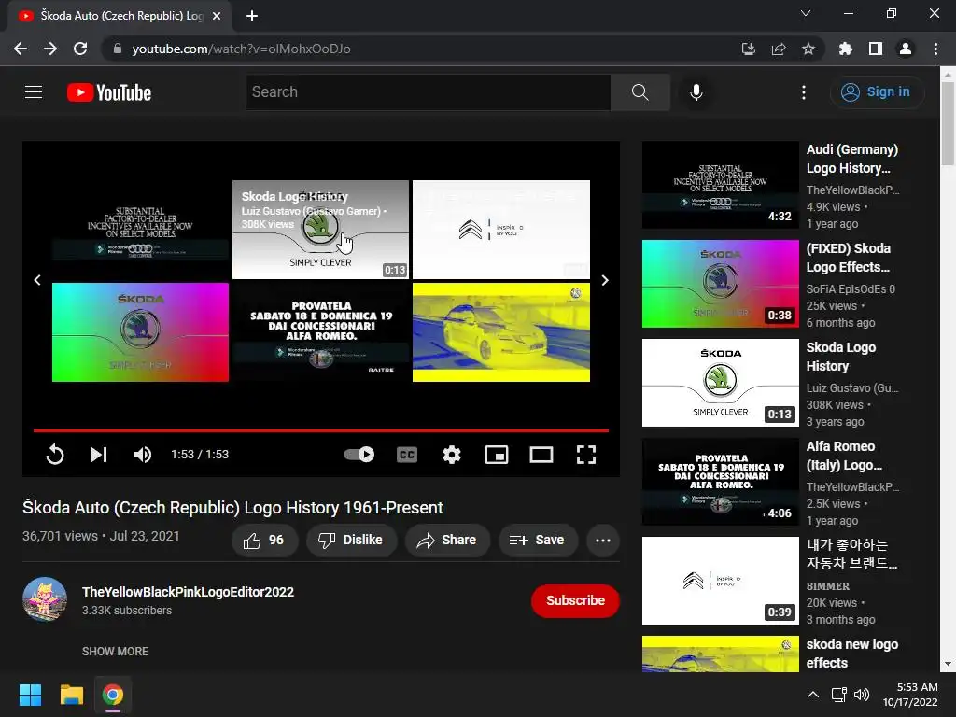This screenshot has width=956, height=717.
Task: Skip to the next video
Action: coord(99,455)
